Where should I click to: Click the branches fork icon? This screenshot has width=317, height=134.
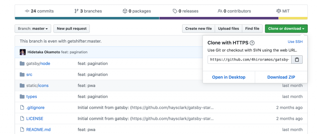coord(76,11)
